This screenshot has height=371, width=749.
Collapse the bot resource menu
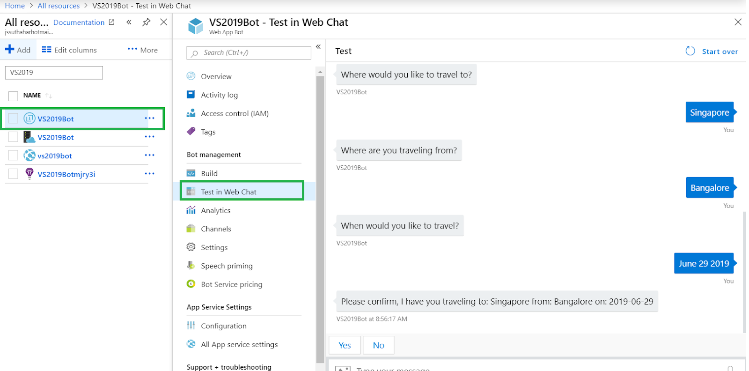click(x=318, y=47)
